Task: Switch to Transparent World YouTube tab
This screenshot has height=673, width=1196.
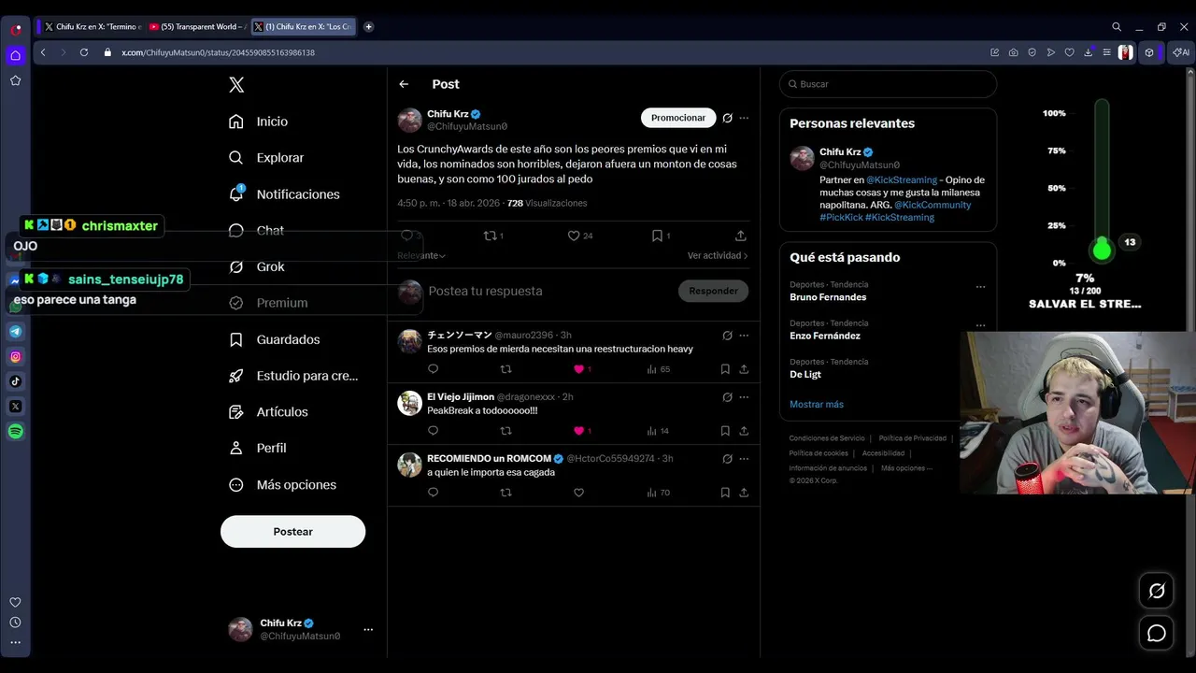Action: (x=197, y=27)
